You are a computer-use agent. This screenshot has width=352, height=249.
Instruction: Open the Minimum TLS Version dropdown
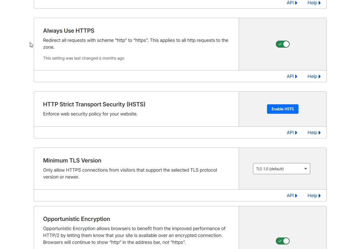tap(281, 169)
